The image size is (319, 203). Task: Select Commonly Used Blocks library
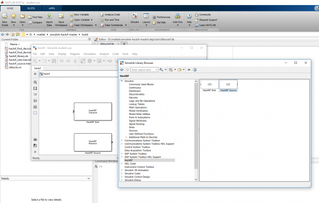click(141, 84)
